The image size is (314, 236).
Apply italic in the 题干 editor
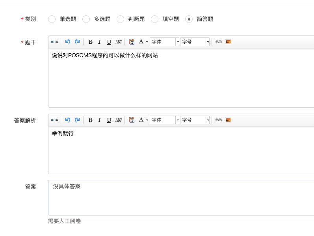click(99, 42)
